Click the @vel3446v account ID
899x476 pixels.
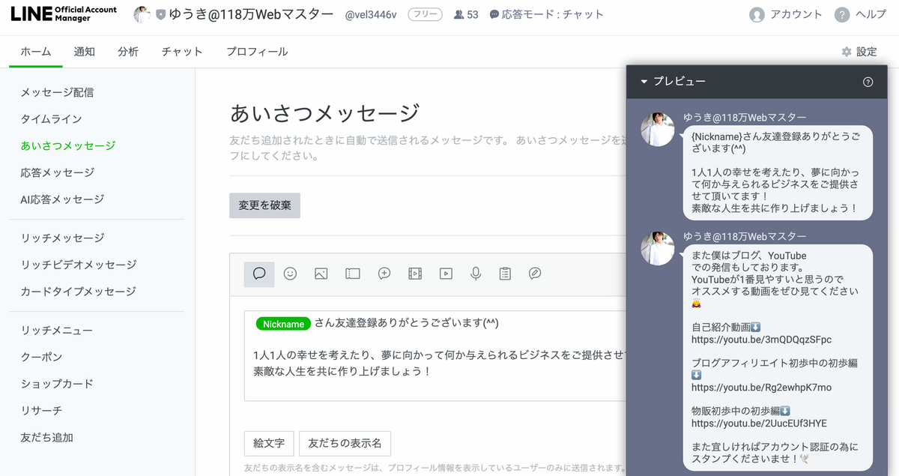(372, 15)
